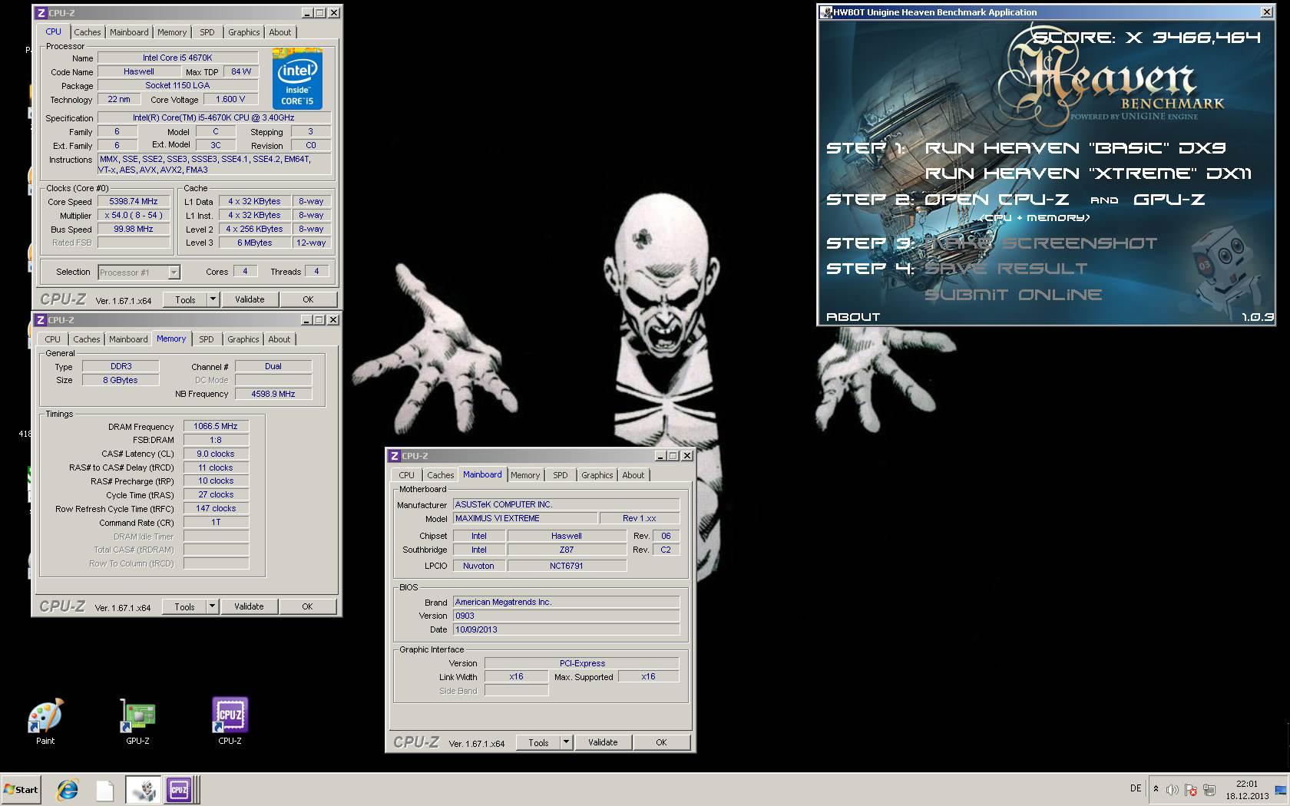The image size is (1290, 806).
Task: Click Validate in Mainboard CPU-Z window
Action: pyautogui.click(x=603, y=742)
